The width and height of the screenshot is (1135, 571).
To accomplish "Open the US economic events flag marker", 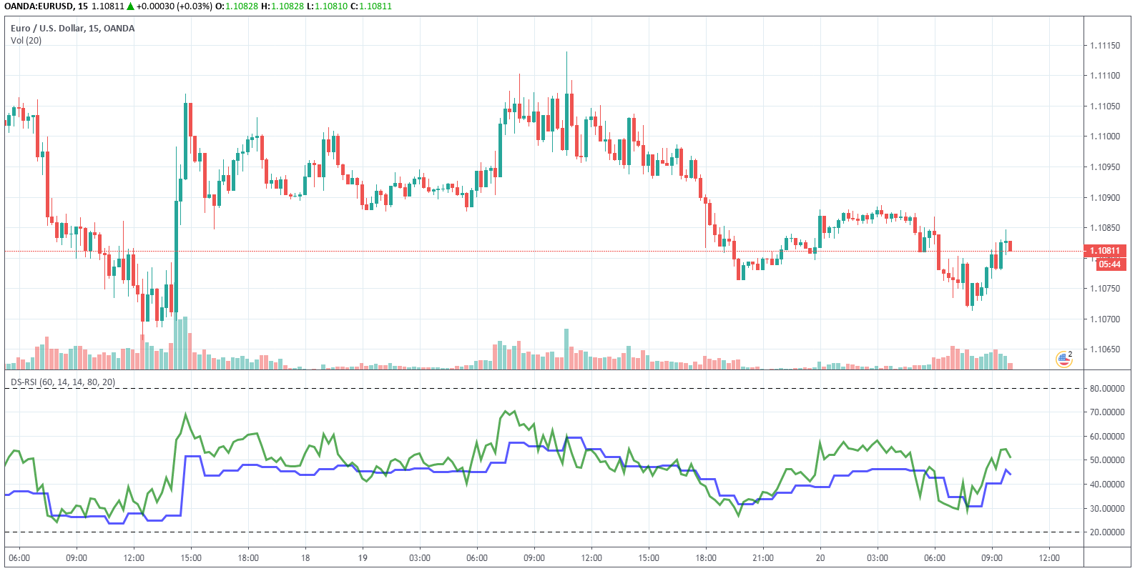I will click(1064, 359).
